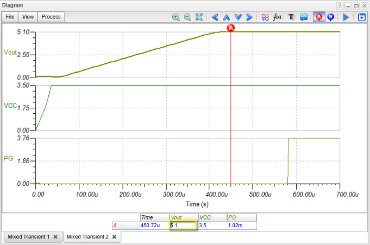This screenshot has height=245, width=370.
Task: Click the add new diagram page icon
Action: point(361,17)
